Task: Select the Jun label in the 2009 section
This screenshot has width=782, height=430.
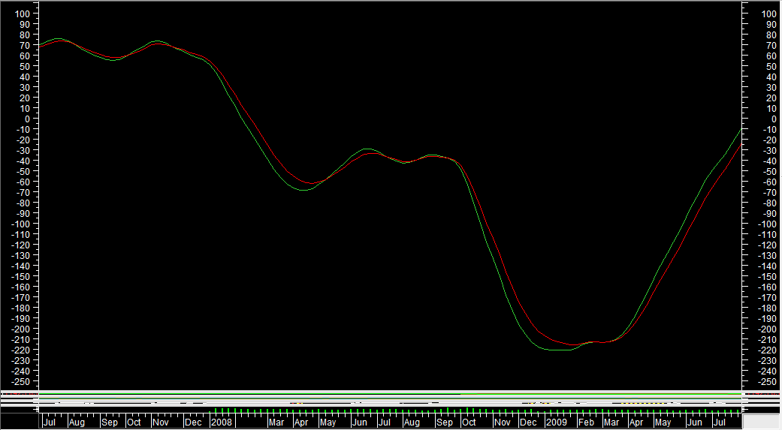Action: pos(694,422)
